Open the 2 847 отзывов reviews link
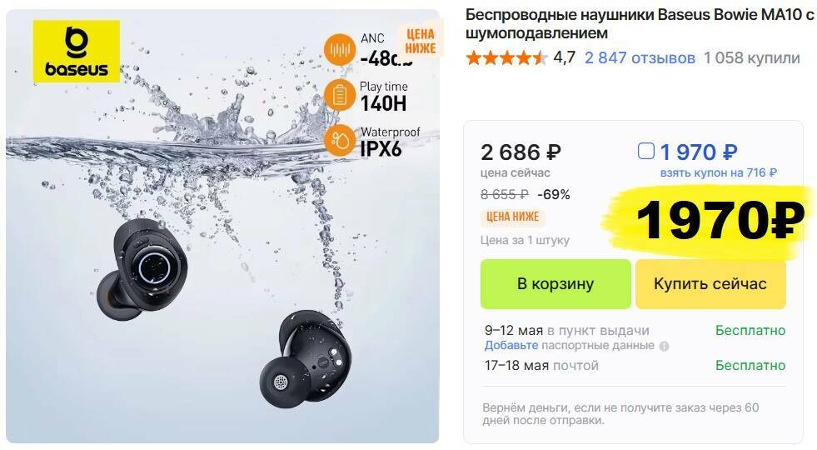 [640, 57]
